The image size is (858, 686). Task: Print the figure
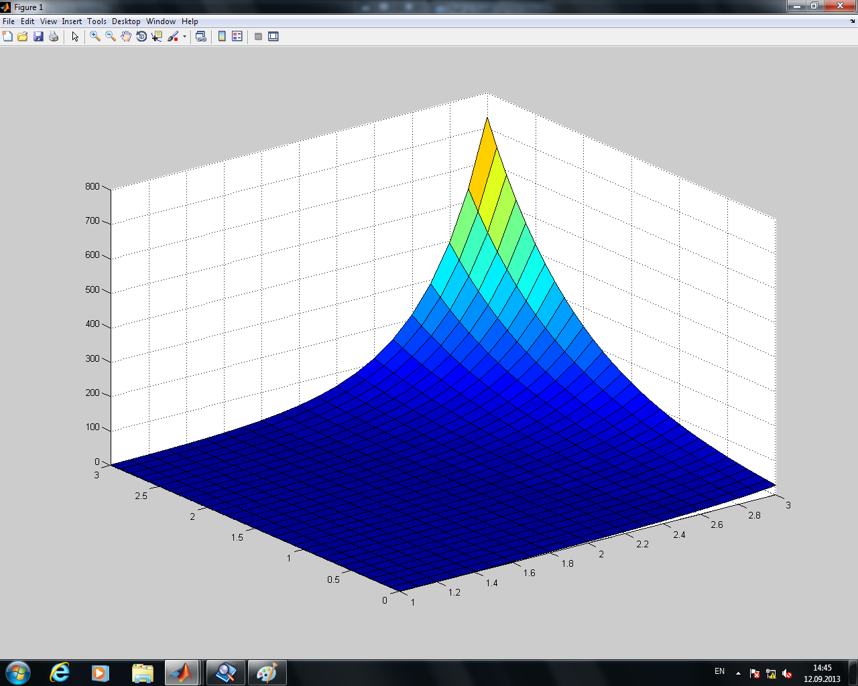54,36
